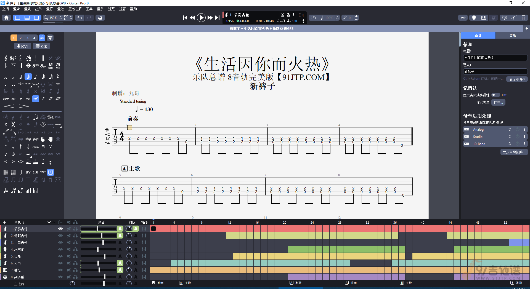
Task: Mute the 人声 track
Action: click(x=69, y=263)
